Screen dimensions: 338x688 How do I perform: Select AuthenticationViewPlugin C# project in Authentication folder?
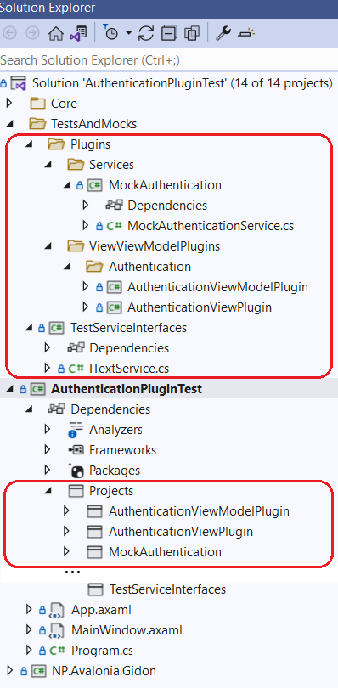200,307
